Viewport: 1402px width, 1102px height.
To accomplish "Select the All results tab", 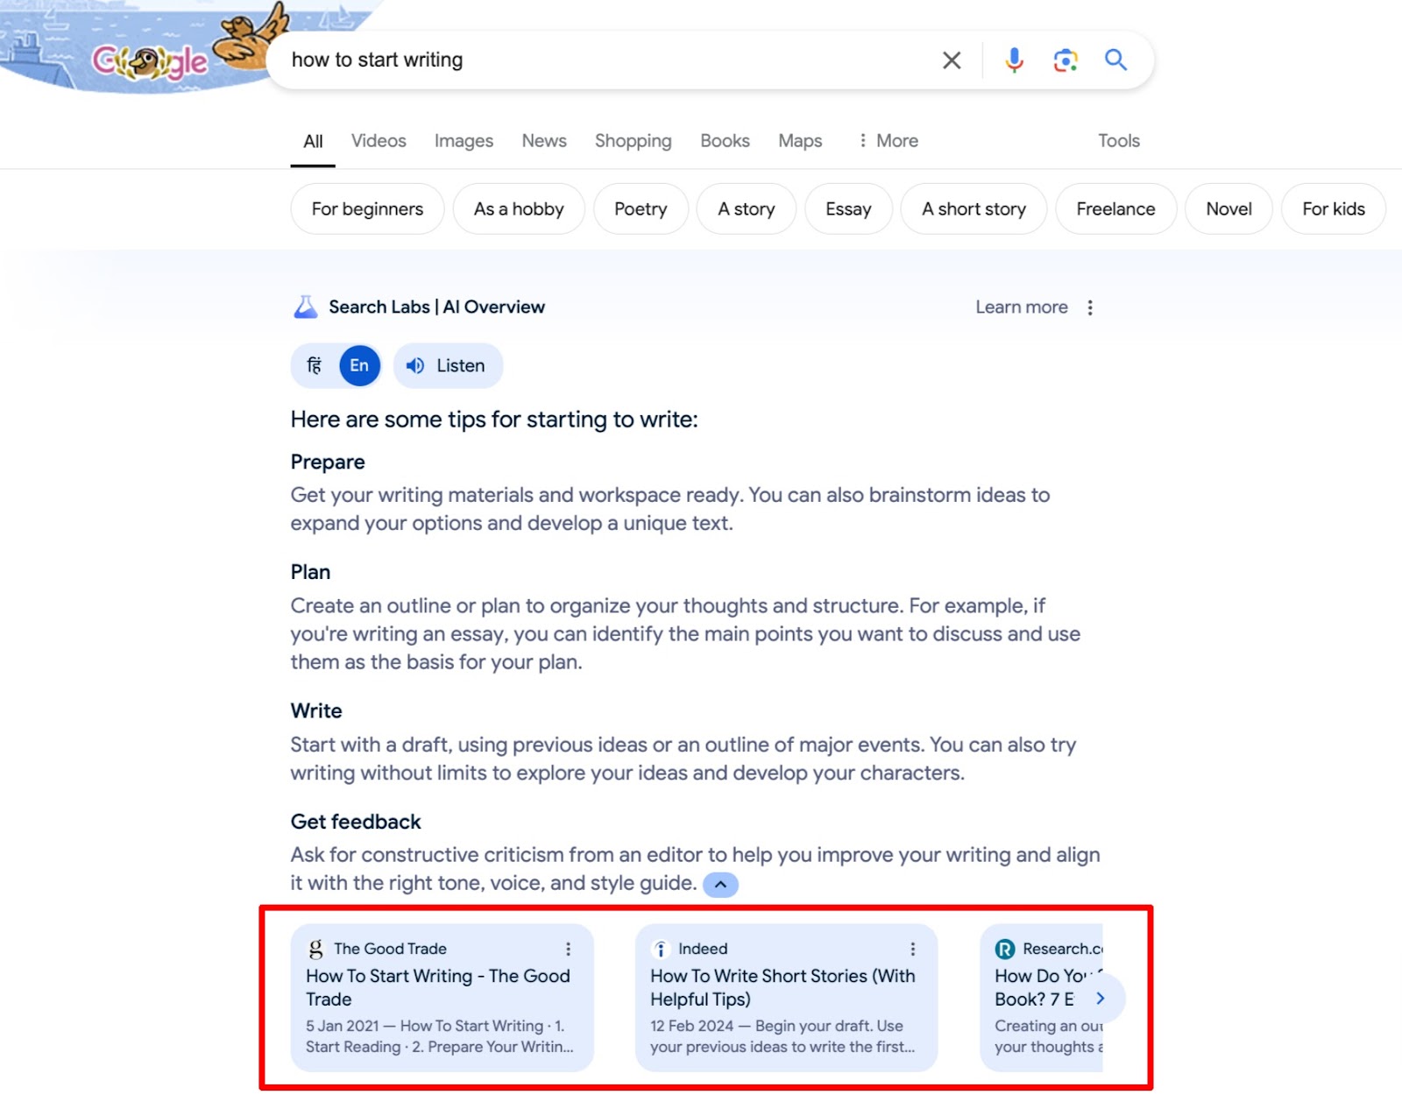I will coord(313,142).
